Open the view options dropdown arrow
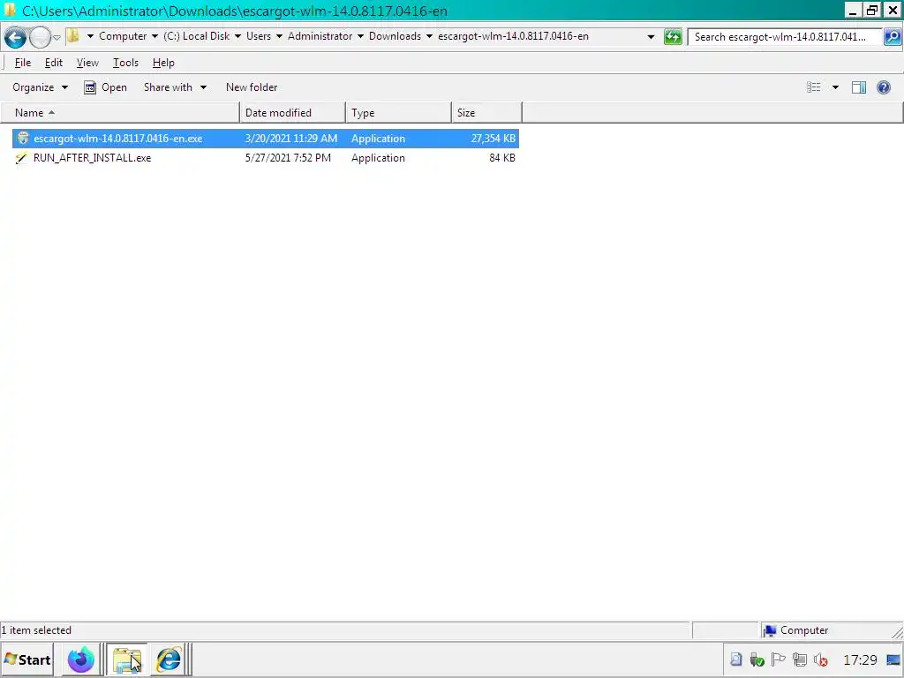 (x=835, y=87)
